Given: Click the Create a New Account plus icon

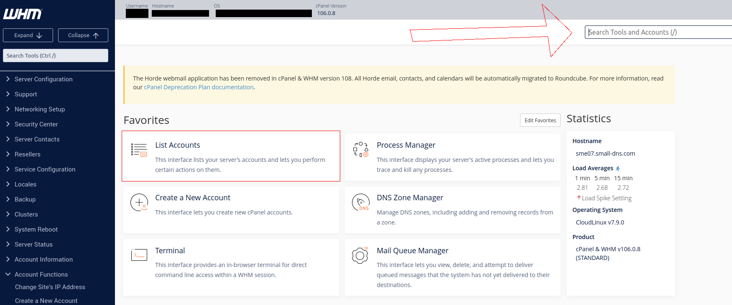Looking at the screenshot, I should (139, 202).
